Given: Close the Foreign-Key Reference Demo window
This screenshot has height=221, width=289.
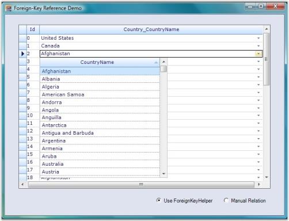Looking at the screenshot, I should pyautogui.click(x=275, y=6).
